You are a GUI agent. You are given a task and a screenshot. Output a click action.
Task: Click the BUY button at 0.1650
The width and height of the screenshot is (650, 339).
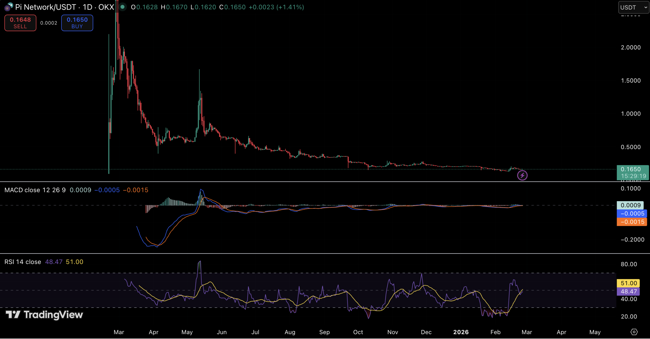tap(77, 23)
